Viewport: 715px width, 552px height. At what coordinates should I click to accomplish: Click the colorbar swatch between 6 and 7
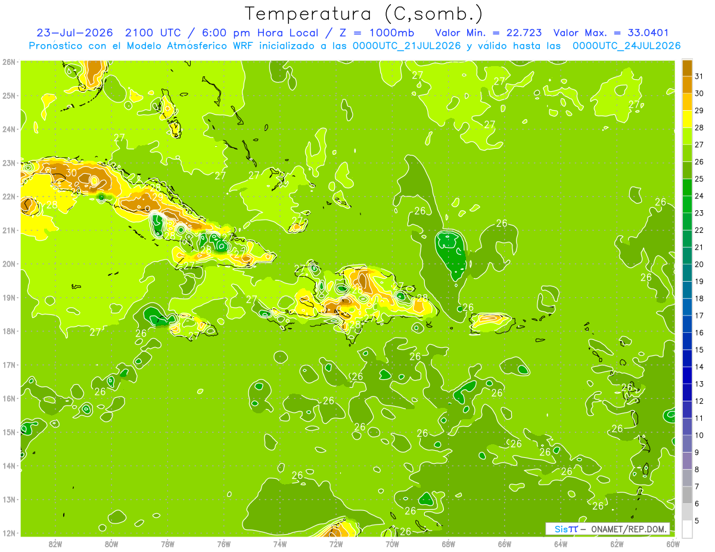pyautogui.click(x=687, y=495)
